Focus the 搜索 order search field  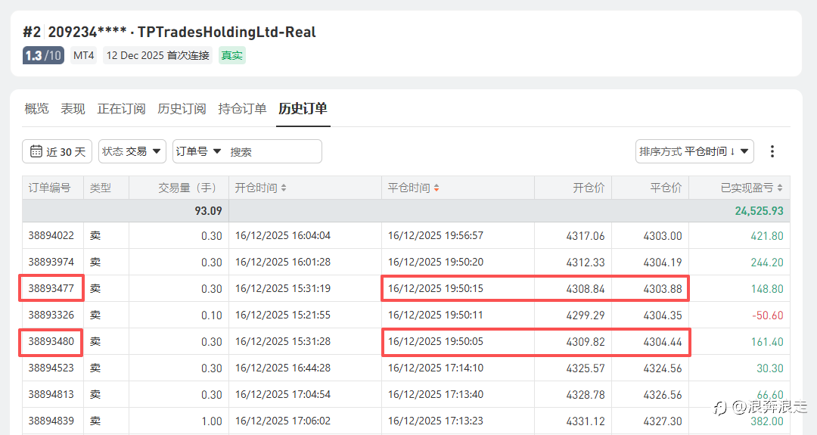pos(272,151)
